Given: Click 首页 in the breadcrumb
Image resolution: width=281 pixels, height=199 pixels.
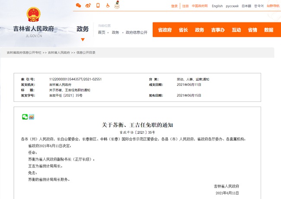Looking at the screenshot, I should click(x=102, y=32).
